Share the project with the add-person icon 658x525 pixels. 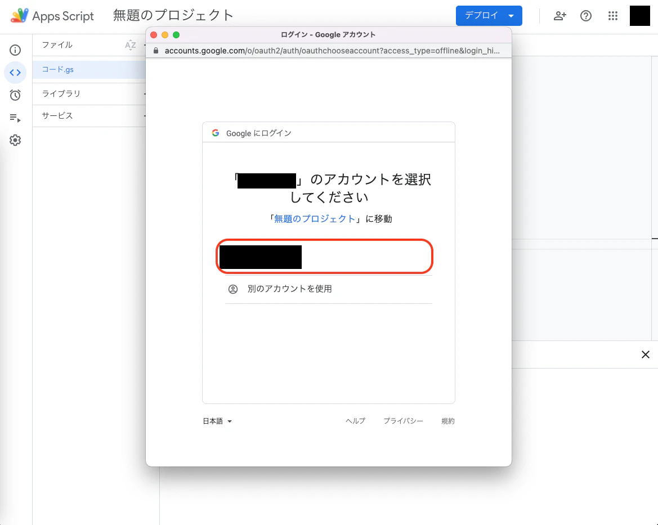[559, 16]
